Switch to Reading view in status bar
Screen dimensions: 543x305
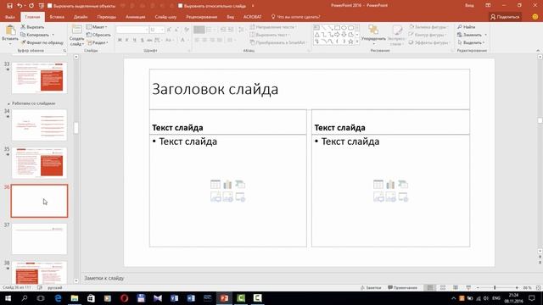(456, 288)
